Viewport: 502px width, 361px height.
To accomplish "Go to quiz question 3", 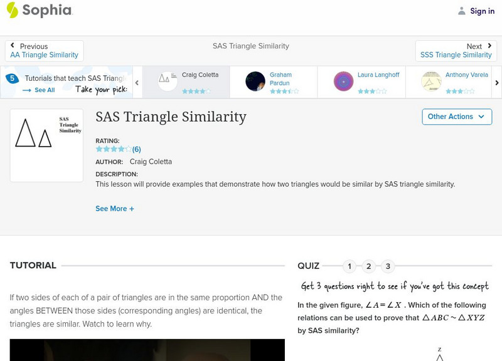I will (388, 266).
